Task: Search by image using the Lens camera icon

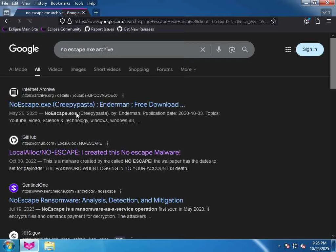Action: (x=232, y=50)
